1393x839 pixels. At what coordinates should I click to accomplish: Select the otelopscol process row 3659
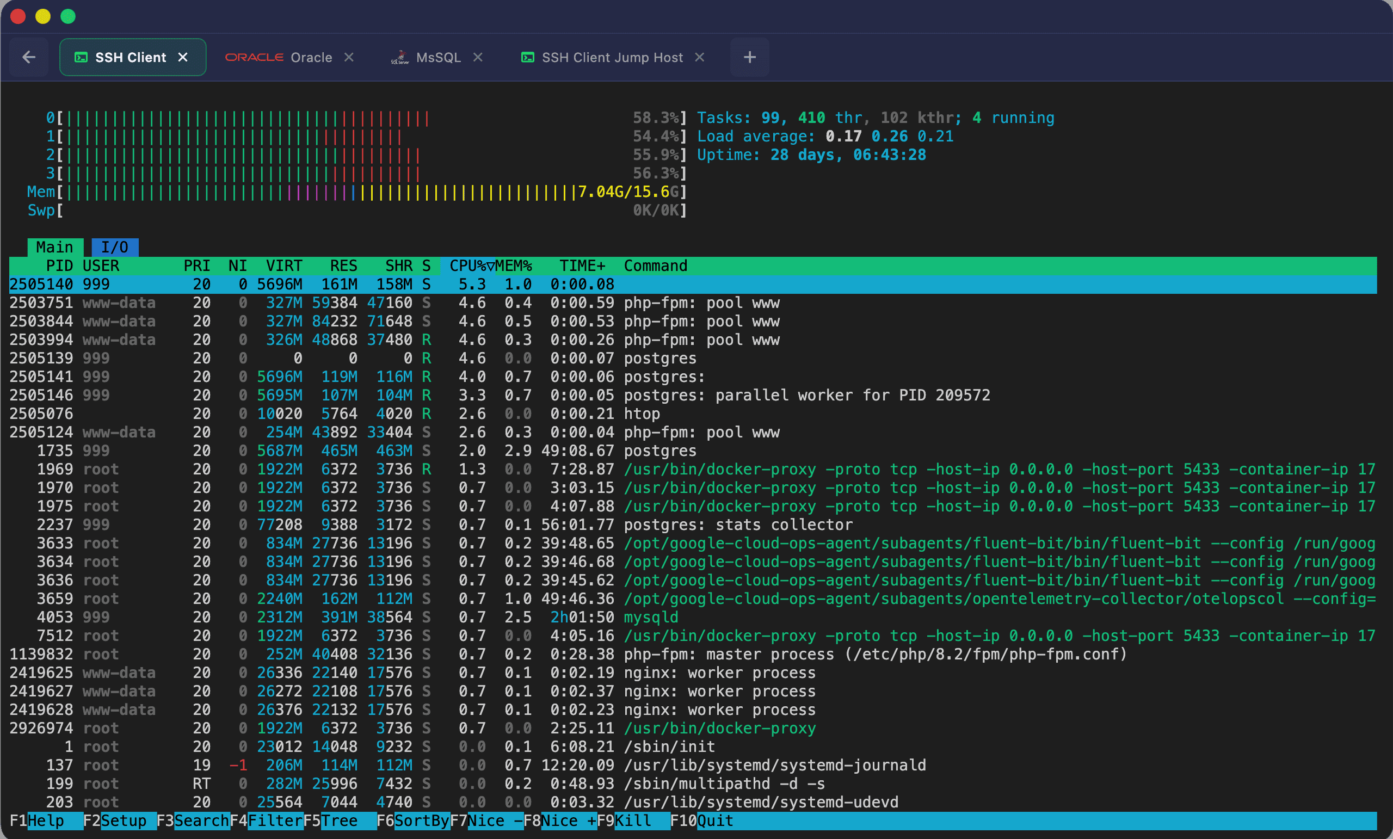pyautogui.click(x=693, y=598)
